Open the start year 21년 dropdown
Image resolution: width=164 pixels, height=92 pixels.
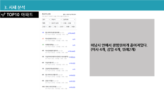(45, 27)
